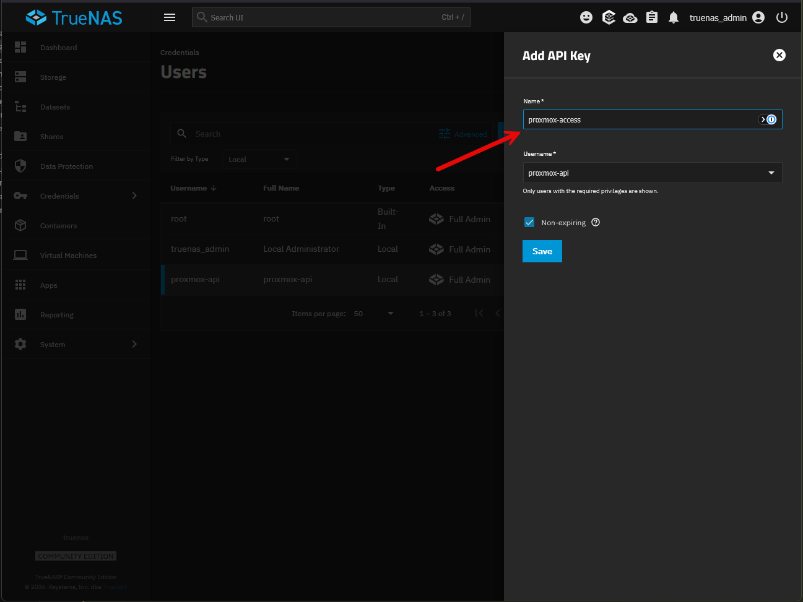Focus the API key Name field
Viewport: 803px width, 602px height.
tap(653, 119)
